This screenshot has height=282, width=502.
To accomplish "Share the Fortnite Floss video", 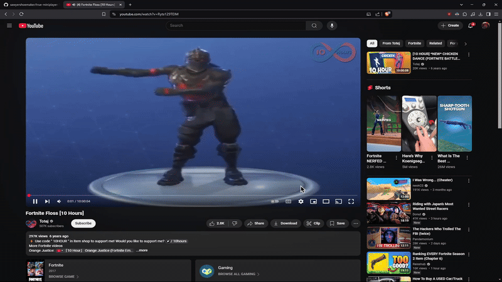I will click(256, 224).
